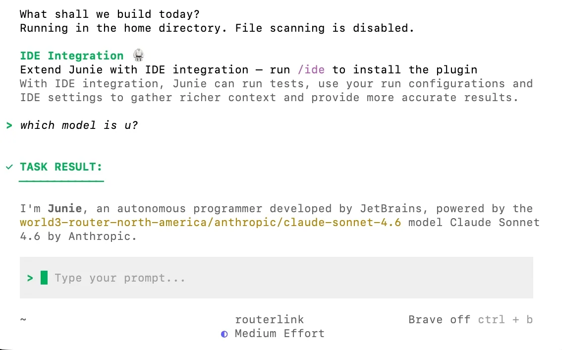Click the 'What shall we build today?' greeting
This screenshot has width=562, height=350.
point(110,14)
